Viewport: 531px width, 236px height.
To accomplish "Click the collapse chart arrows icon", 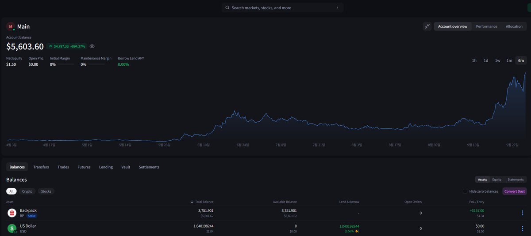I will 427,26.
